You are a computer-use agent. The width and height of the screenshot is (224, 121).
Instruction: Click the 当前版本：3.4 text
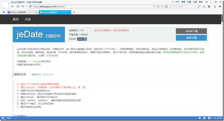tap(76, 30)
